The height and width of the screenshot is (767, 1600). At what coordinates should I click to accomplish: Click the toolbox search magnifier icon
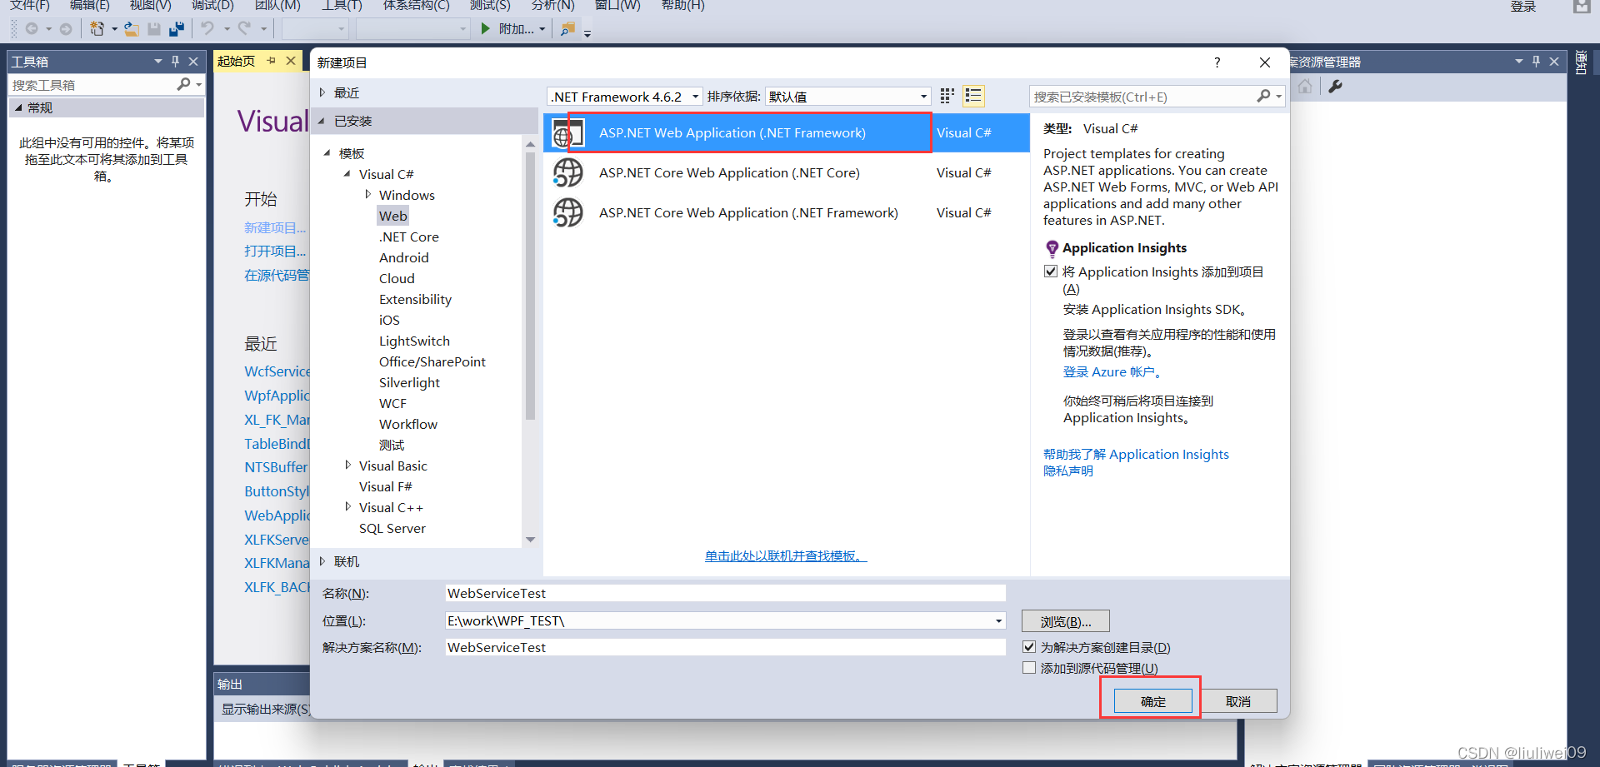pos(184,84)
